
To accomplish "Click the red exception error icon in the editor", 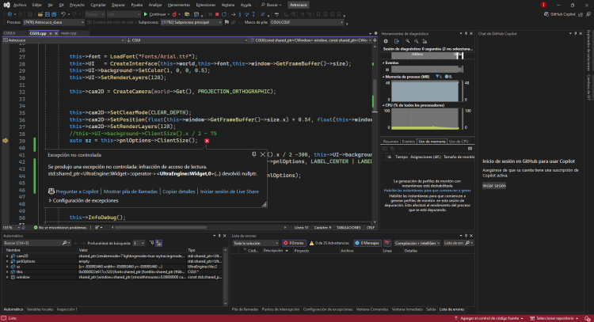I will click(x=207, y=140).
